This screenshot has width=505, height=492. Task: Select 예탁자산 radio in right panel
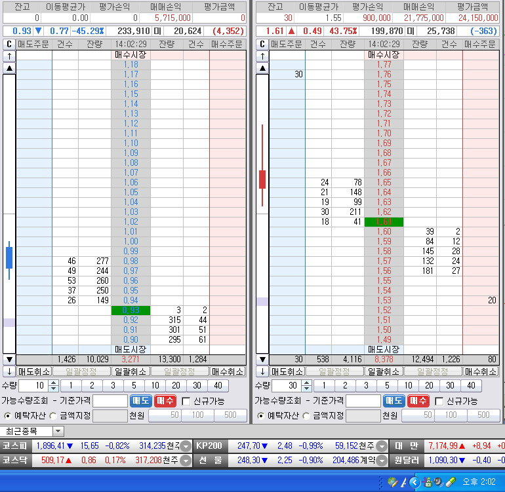[x=261, y=415]
